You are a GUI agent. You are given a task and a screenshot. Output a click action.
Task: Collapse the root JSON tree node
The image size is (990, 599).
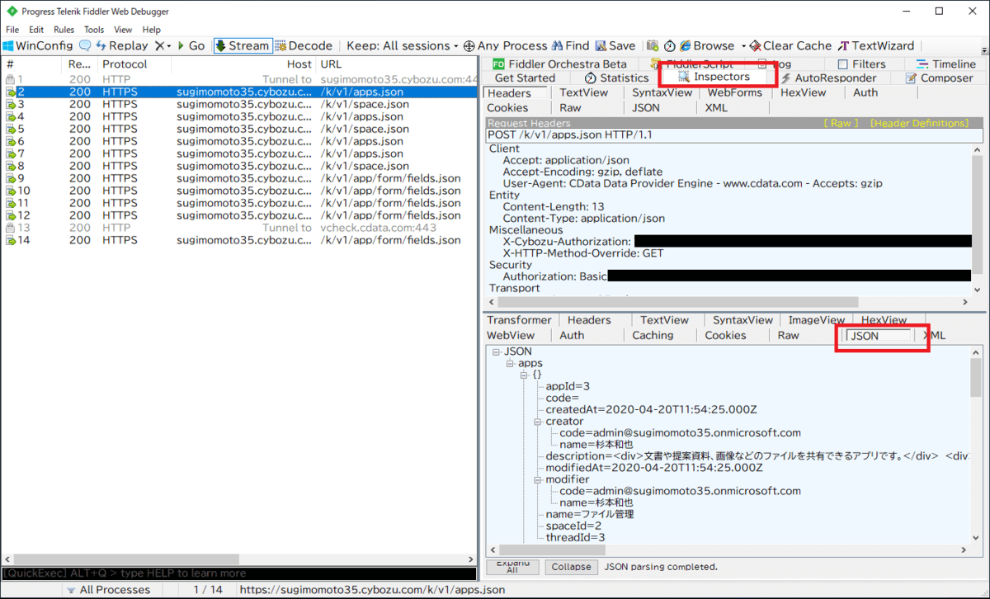(496, 351)
